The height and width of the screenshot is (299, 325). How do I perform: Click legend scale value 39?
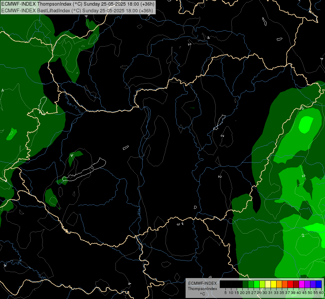(x=293, y=293)
